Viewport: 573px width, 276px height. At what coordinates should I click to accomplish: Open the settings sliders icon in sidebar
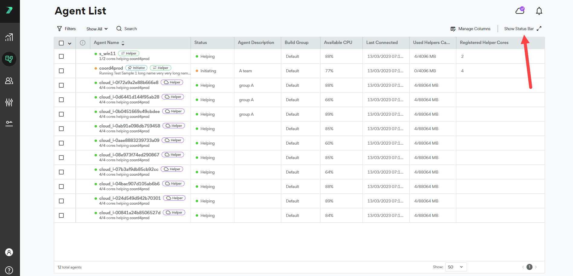click(9, 102)
